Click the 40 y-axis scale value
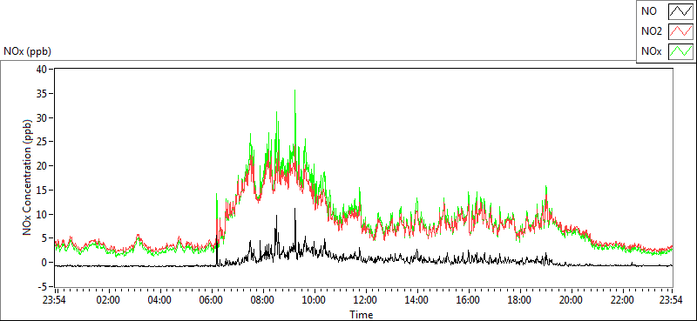Image resolution: width=697 pixels, height=321 pixels. point(43,70)
